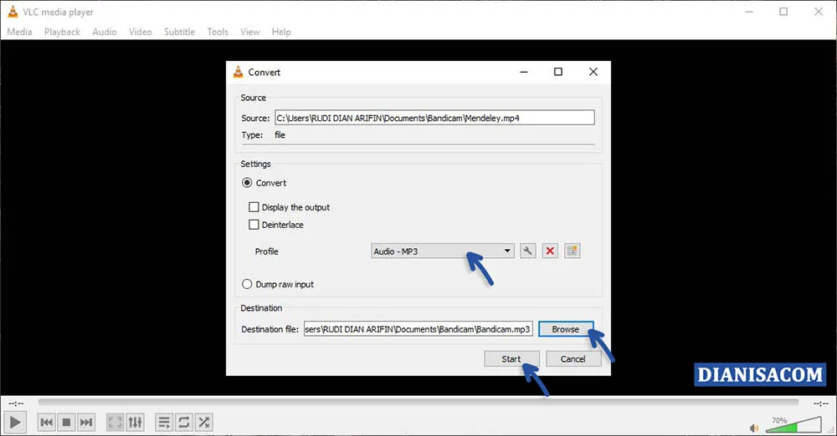This screenshot has height=436, width=837.
Task: Close VLC media player window
Action: pos(819,12)
